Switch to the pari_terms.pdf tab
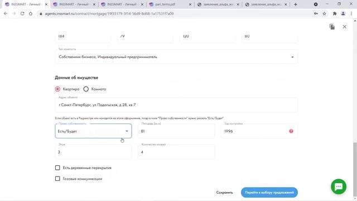 [x=170, y=4]
